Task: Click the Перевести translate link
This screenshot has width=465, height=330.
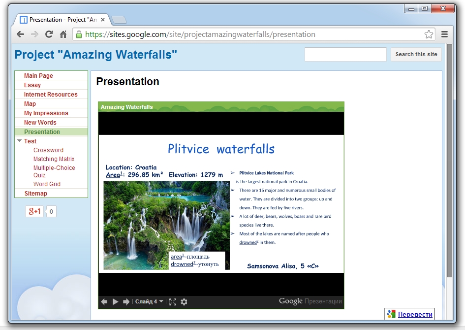Action: [x=415, y=314]
